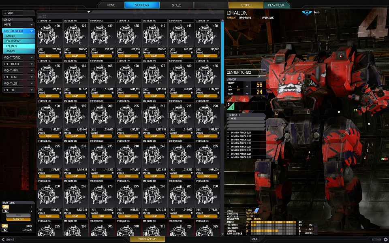
Task: Open the Store tab
Action: (246, 5)
